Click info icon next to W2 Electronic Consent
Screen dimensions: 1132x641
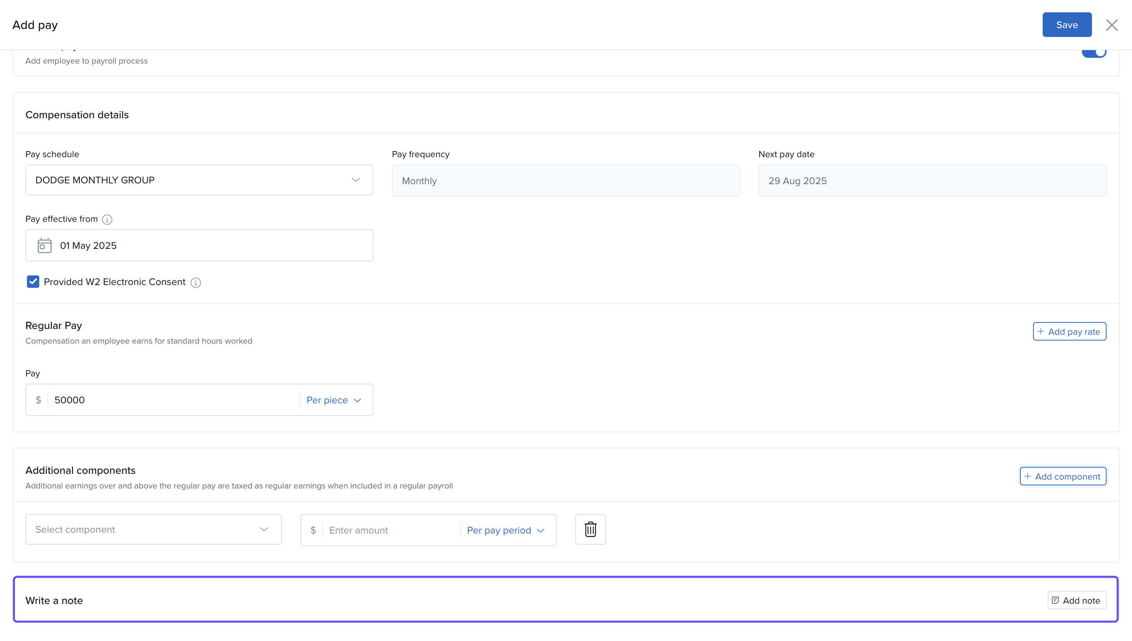pyautogui.click(x=196, y=283)
